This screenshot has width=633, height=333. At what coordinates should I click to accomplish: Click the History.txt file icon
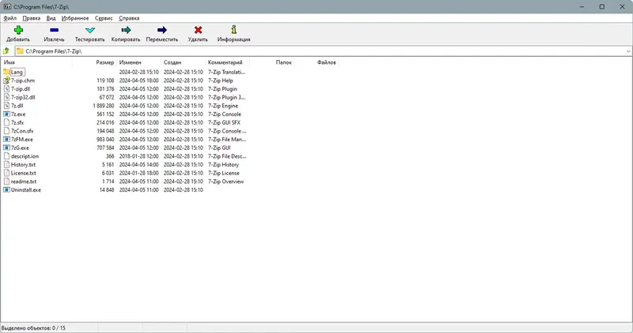6,165
